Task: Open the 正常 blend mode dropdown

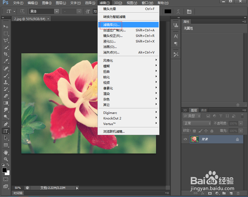Action: coord(197,123)
